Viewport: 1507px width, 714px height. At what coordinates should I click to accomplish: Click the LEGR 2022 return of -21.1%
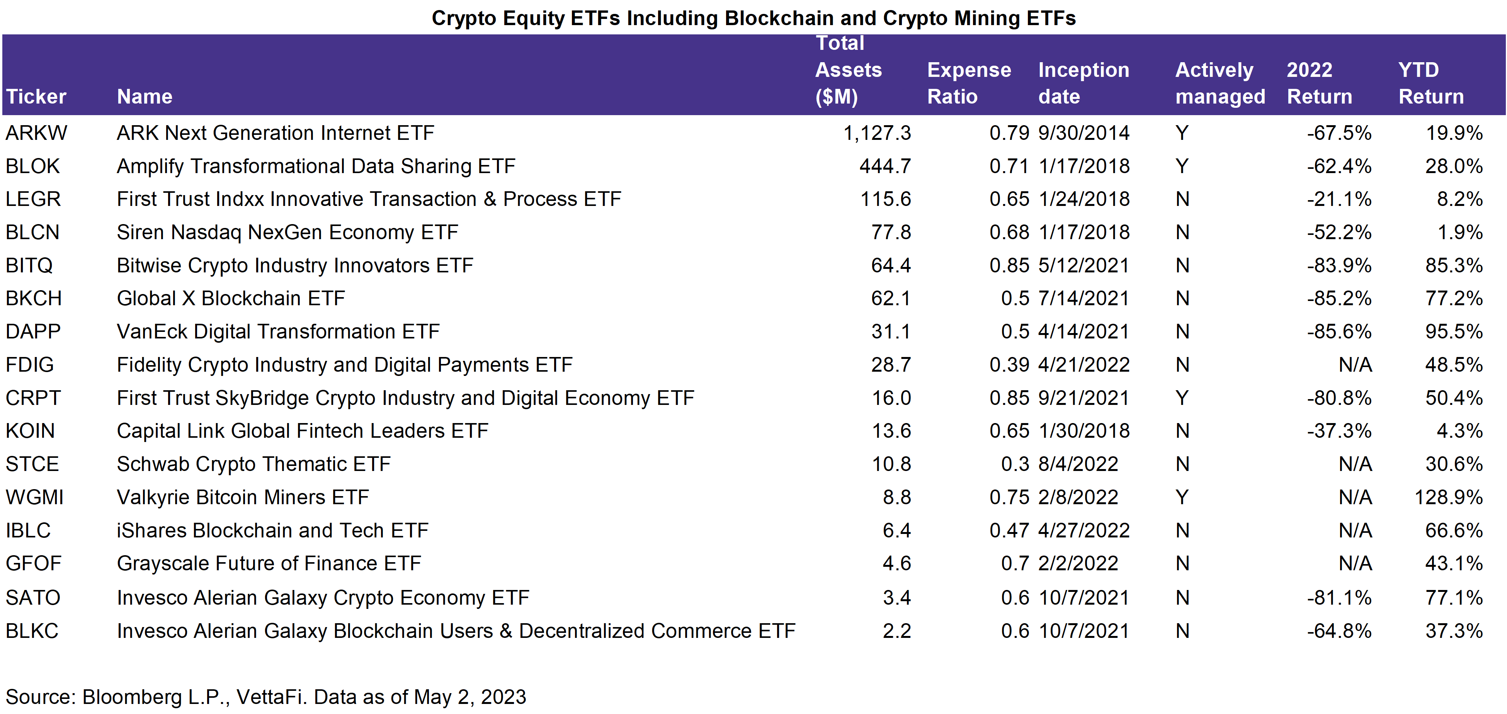coord(1339,199)
